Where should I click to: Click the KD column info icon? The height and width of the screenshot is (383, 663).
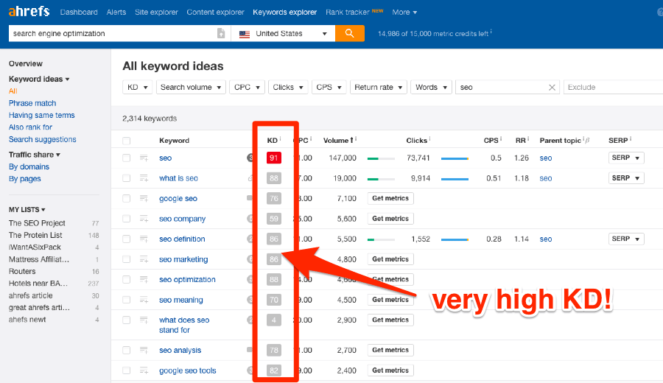(281, 138)
